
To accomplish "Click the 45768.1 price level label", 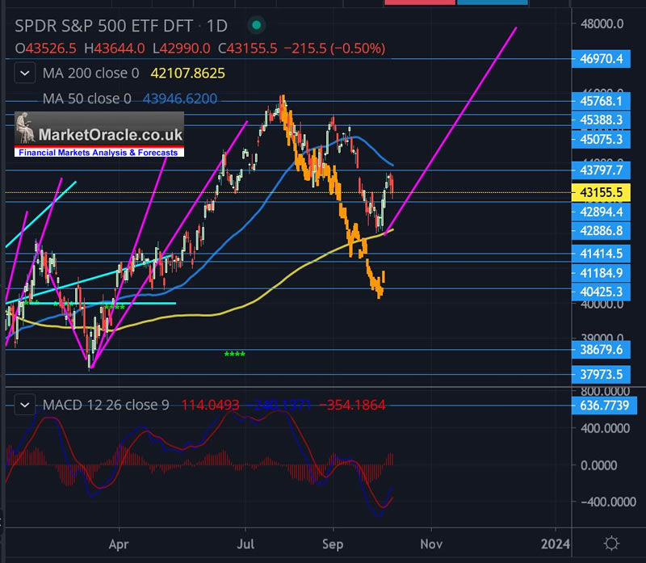I will point(601,101).
